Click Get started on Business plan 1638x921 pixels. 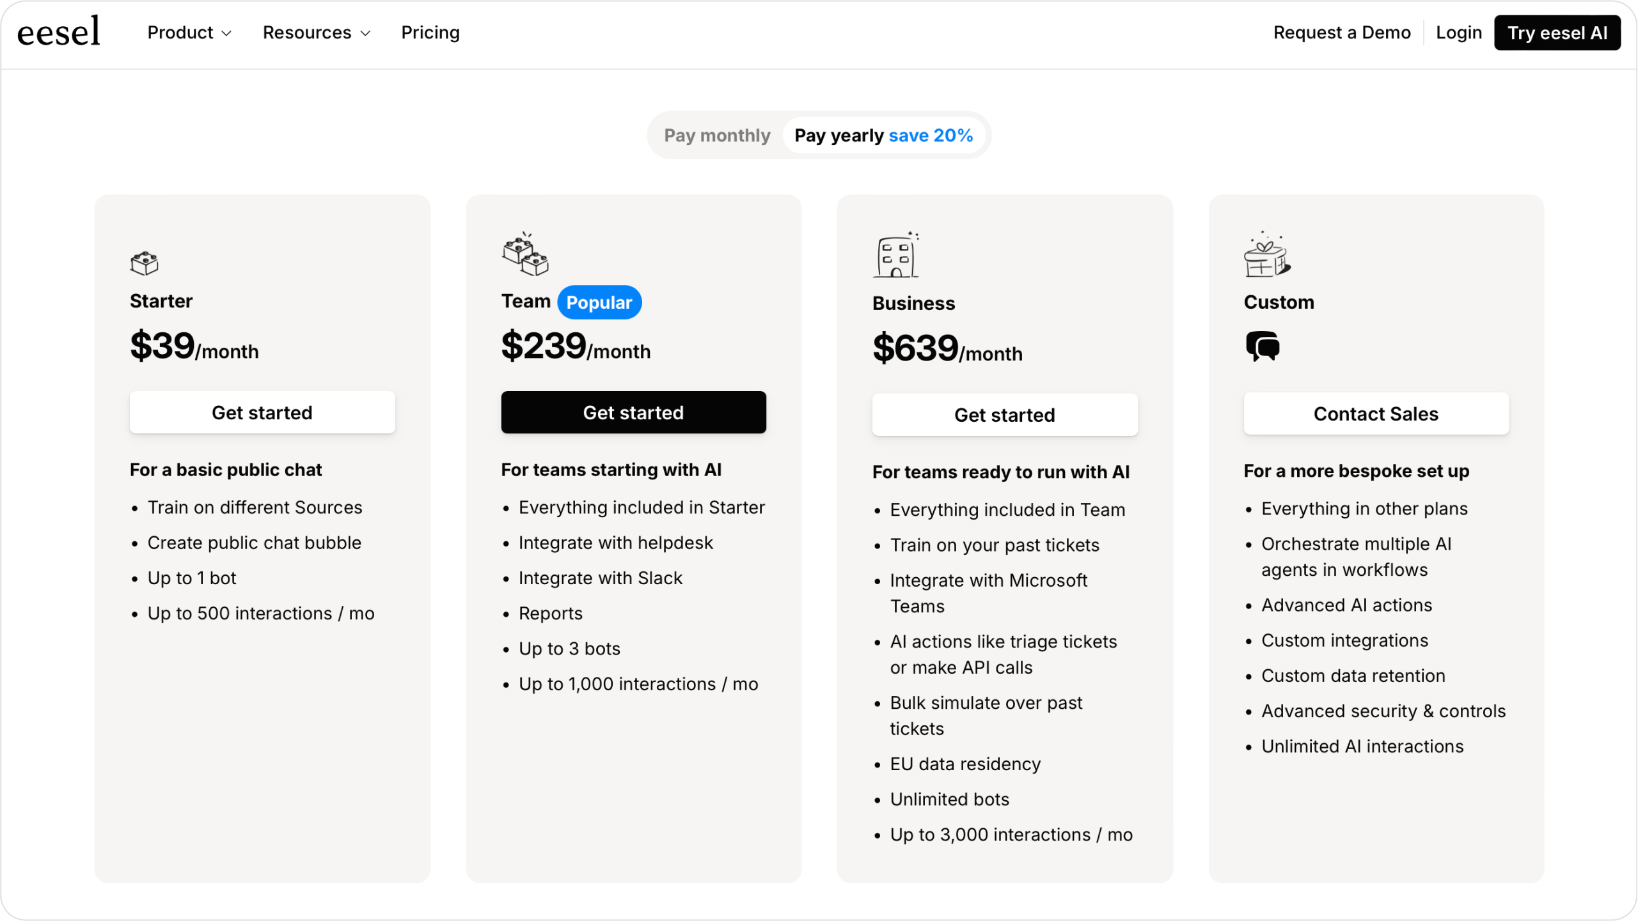tap(1005, 414)
